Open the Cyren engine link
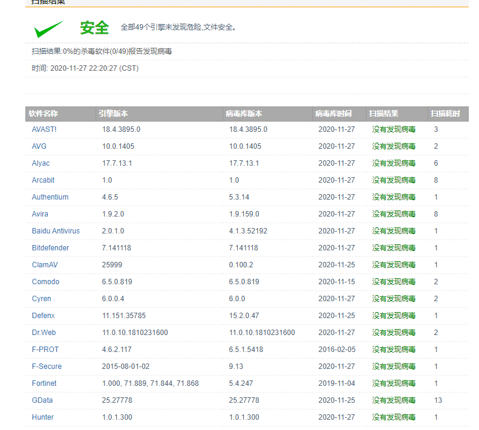The height and width of the screenshot is (430, 479). tap(42, 299)
